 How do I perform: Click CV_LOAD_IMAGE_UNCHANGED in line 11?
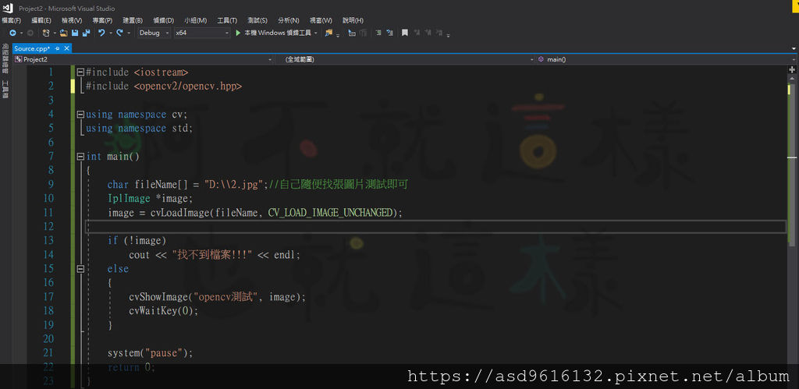[x=332, y=212]
